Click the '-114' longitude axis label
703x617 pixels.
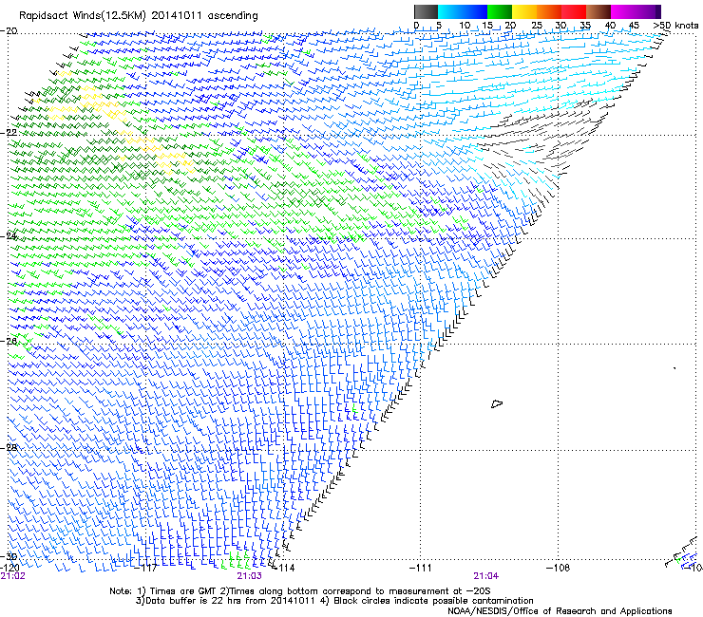[284, 568]
